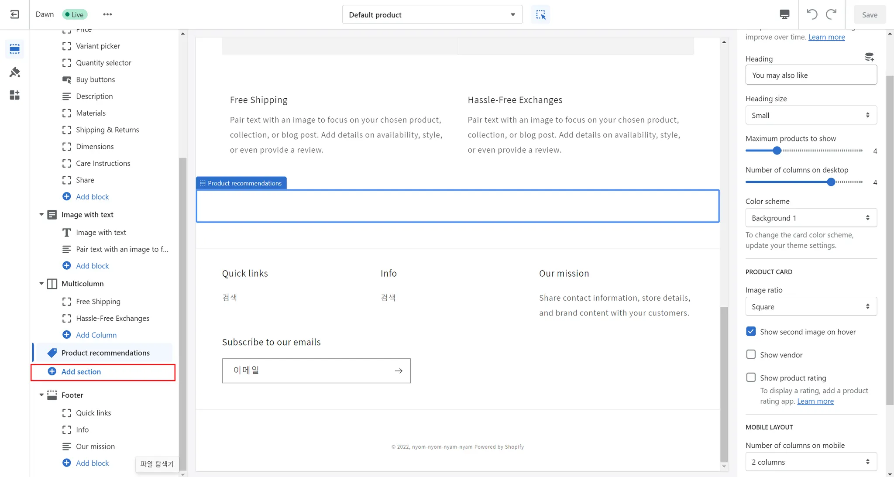Enable the Show product rating checkbox

[x=751, y=377]
